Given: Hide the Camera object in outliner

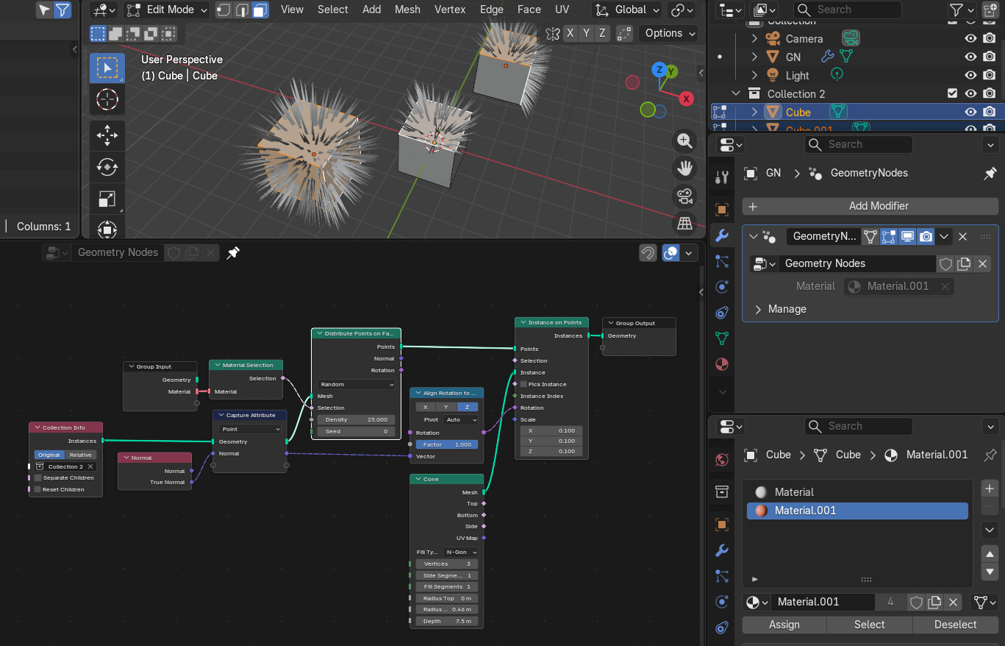Looking at the screenshot, I should coord(970,38).
